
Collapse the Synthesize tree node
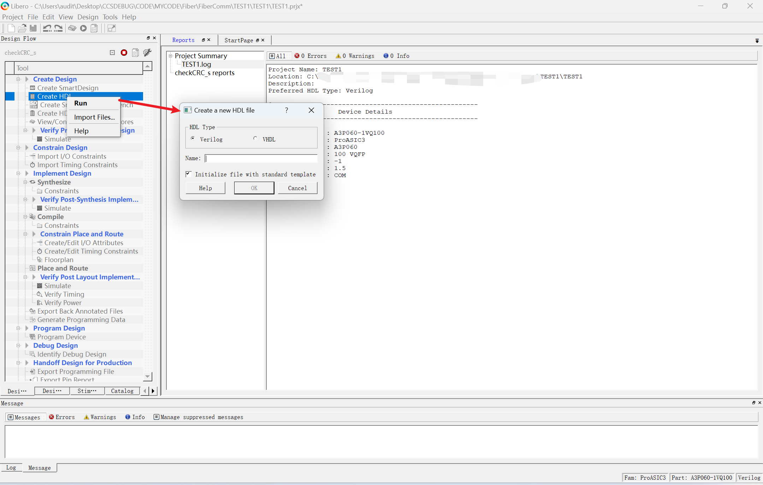click(x=25, y=182)
